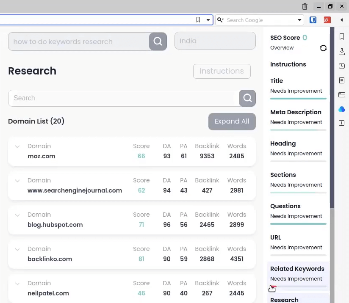Click the Domain List (20) heading

pos(36,121)
